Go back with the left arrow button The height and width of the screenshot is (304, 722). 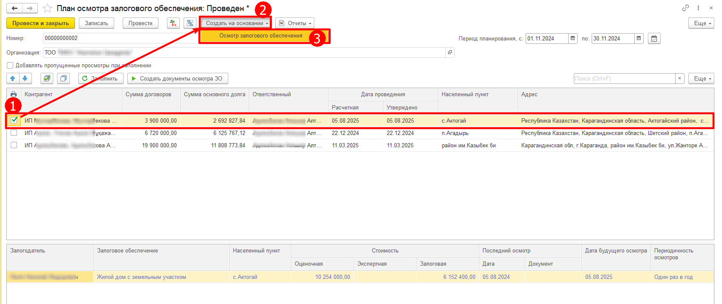(14, 8)
